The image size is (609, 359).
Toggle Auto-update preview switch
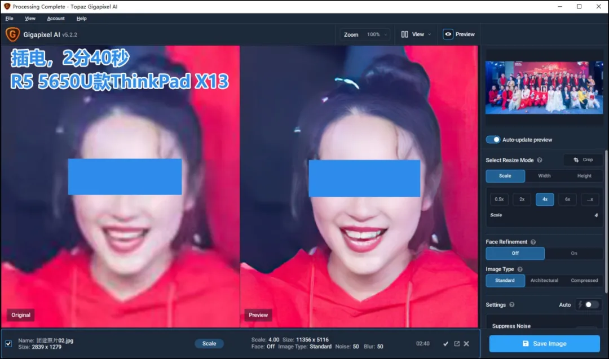click(x=493, y=140)
